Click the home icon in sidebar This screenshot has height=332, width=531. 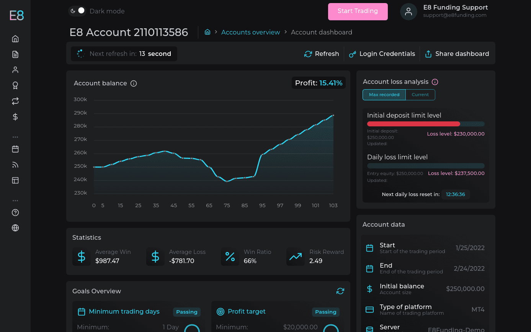tap(15, 39)
